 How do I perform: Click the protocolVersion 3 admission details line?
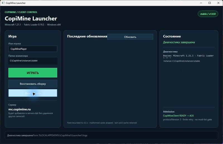coord(187,119)
